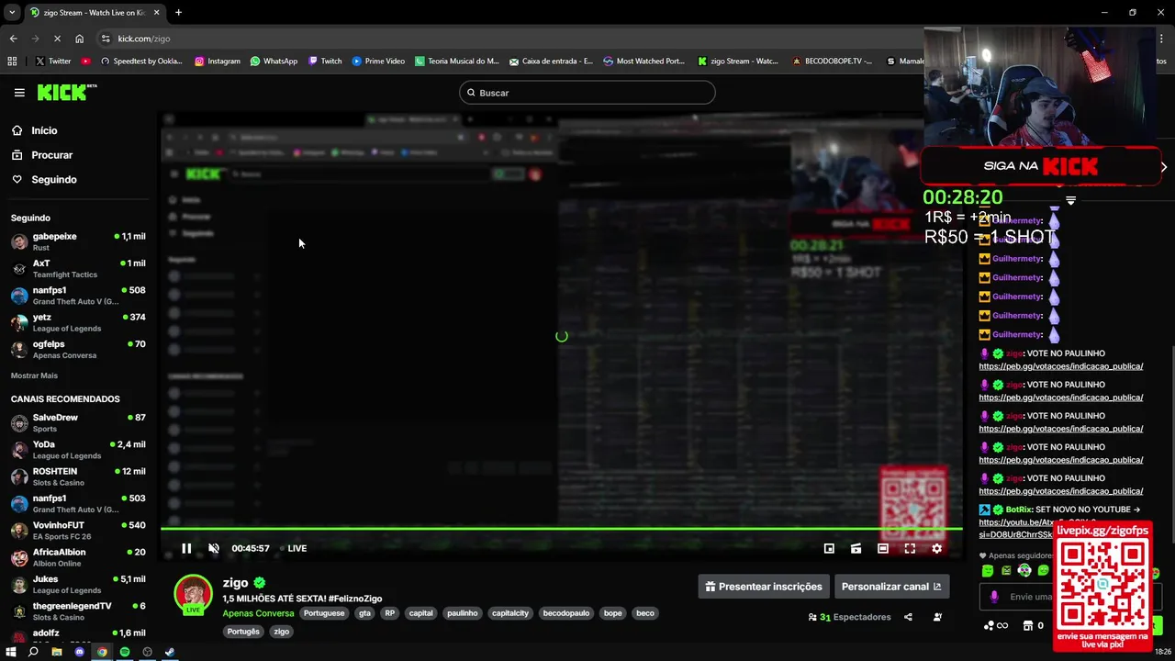Pause the live stream video
The width and height of the screenshot is (1175, 661).
click(x=186, y=548)
